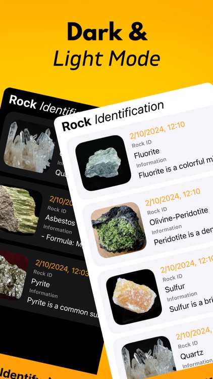
Task: Click the date above Asbestos entry
Action: (x=62, y=201)
